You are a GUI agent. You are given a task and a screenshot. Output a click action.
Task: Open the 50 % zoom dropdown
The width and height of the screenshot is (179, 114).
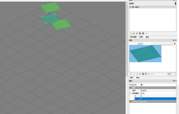click(172, 74)
